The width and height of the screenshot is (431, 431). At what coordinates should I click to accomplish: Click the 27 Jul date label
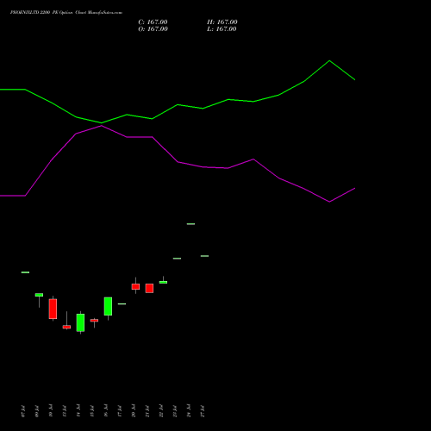coord(203,411)
